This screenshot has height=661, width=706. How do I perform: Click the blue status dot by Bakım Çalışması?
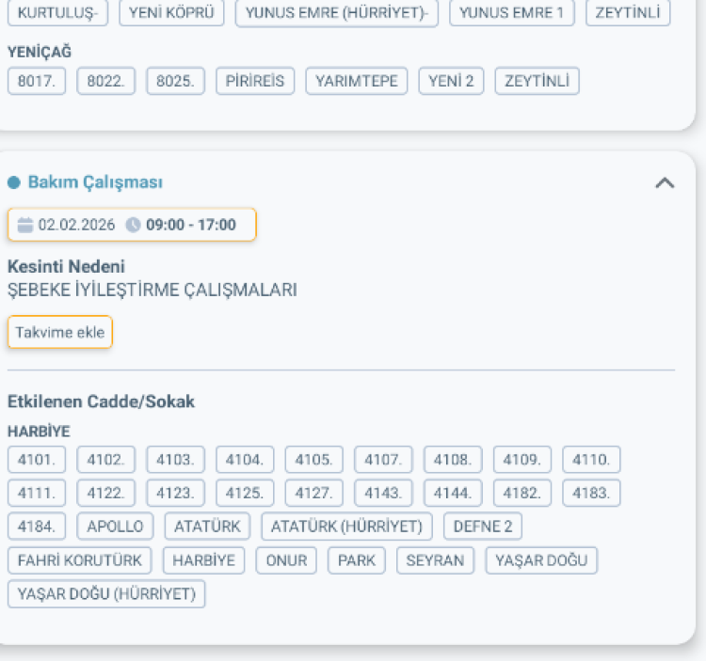coord(14,182)
